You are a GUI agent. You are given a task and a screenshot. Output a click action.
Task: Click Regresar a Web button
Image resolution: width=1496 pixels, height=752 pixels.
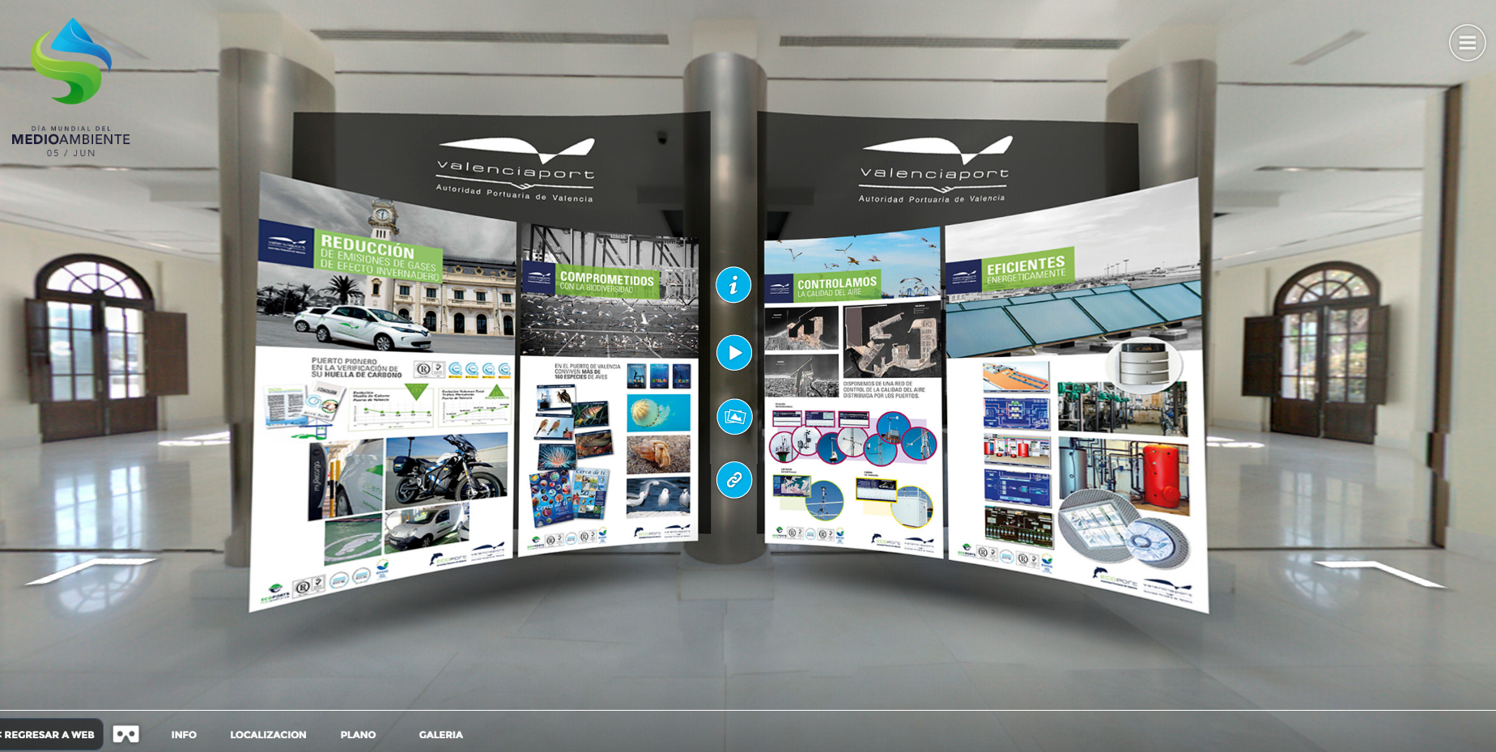tap(49, 734)
